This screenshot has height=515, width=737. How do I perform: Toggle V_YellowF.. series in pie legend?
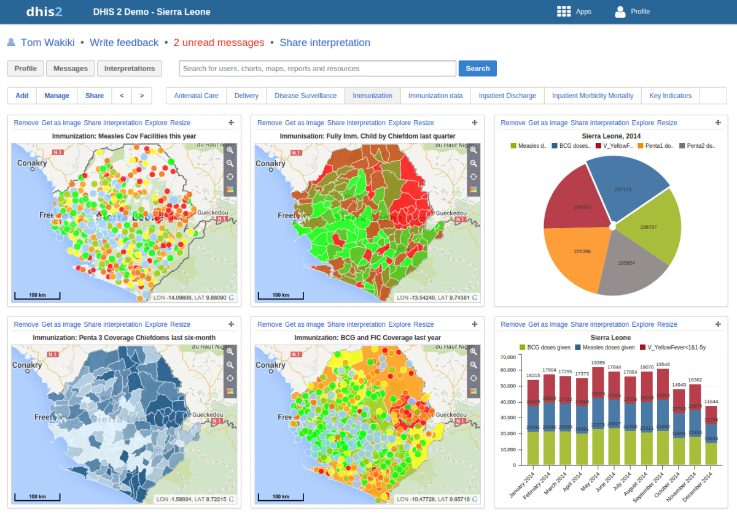614,146
